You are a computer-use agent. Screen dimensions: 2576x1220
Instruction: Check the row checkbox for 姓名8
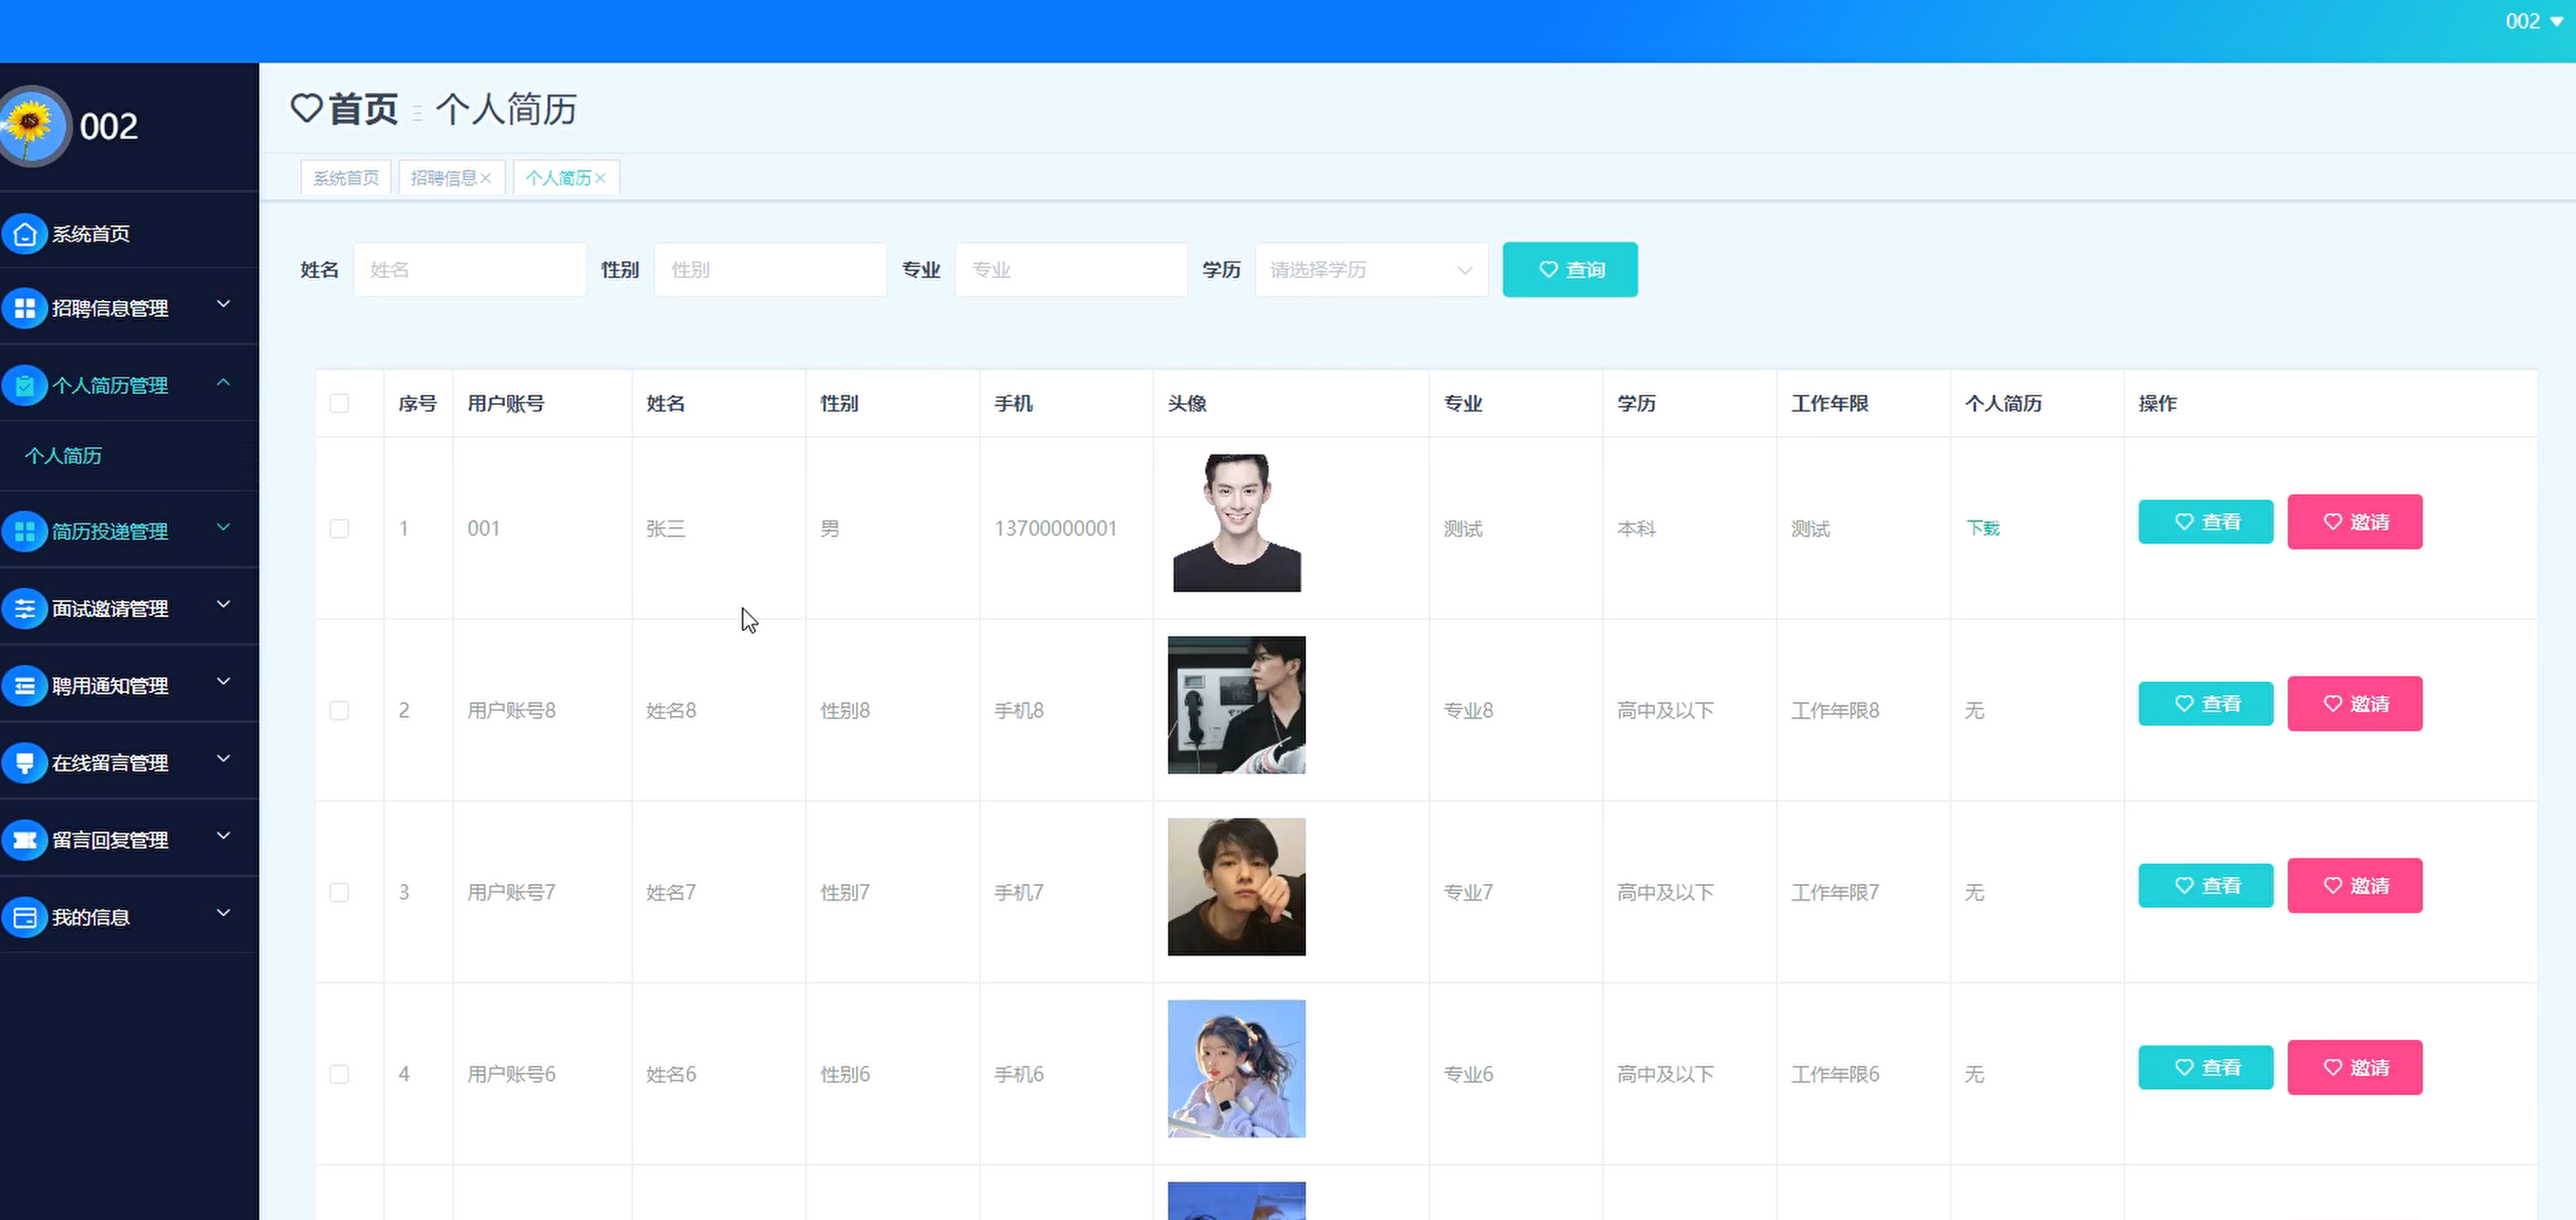point(339,711)
